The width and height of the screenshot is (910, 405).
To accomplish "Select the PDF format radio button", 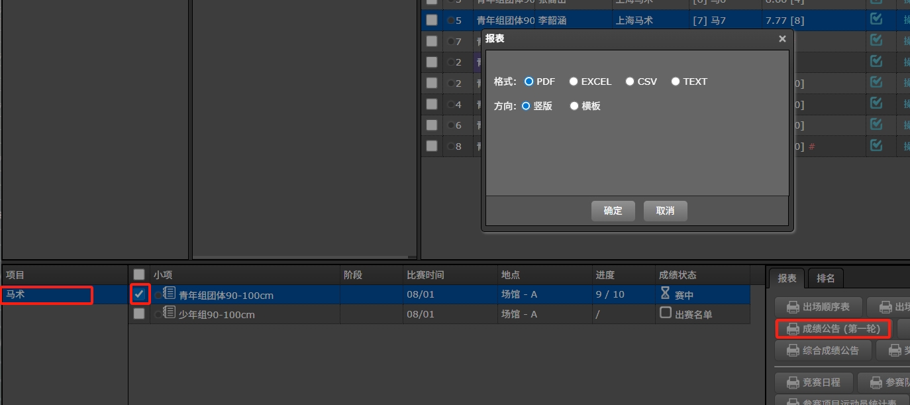I will coord(529,82).
